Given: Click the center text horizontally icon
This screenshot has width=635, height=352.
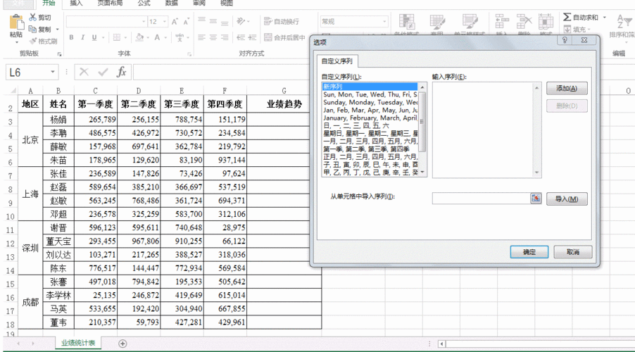Looking at the screenshot, I should point(213,38).
